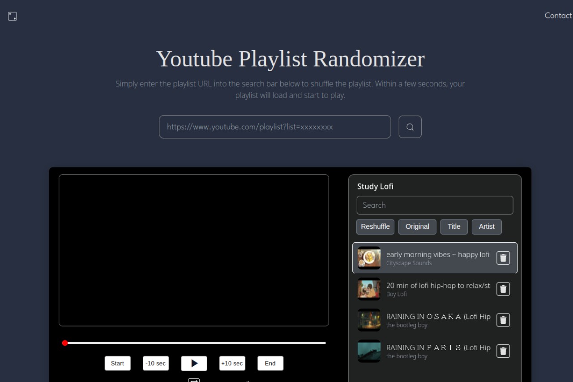Rewind with the -10 sec button
This screenshot has height=382, width=573.
coord(156,363)
